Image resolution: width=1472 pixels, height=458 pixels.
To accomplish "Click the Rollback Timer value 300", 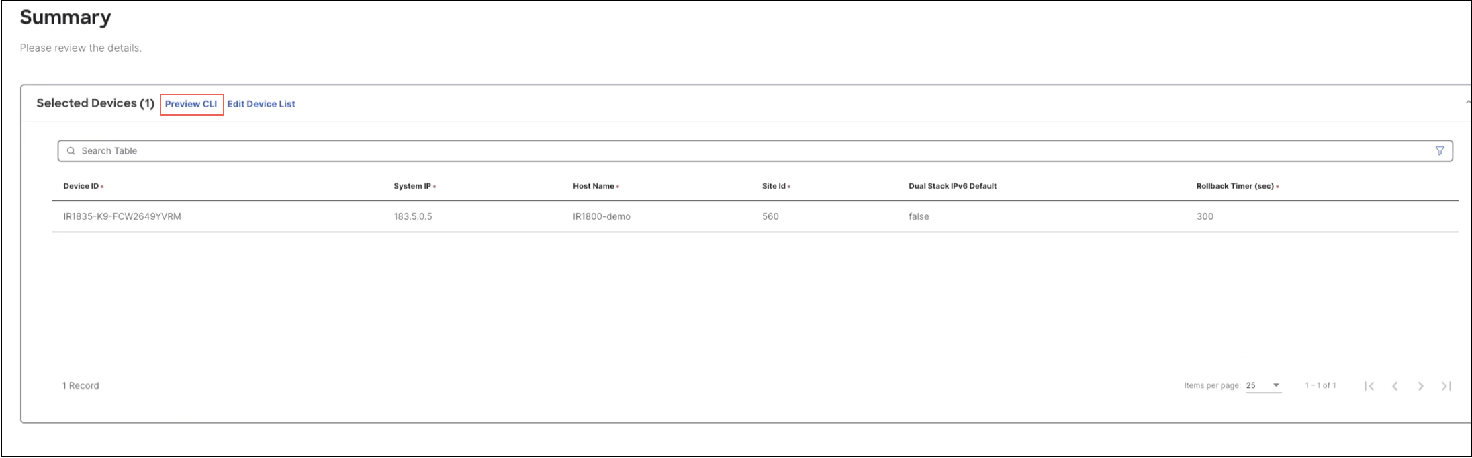I will 1205,216.
